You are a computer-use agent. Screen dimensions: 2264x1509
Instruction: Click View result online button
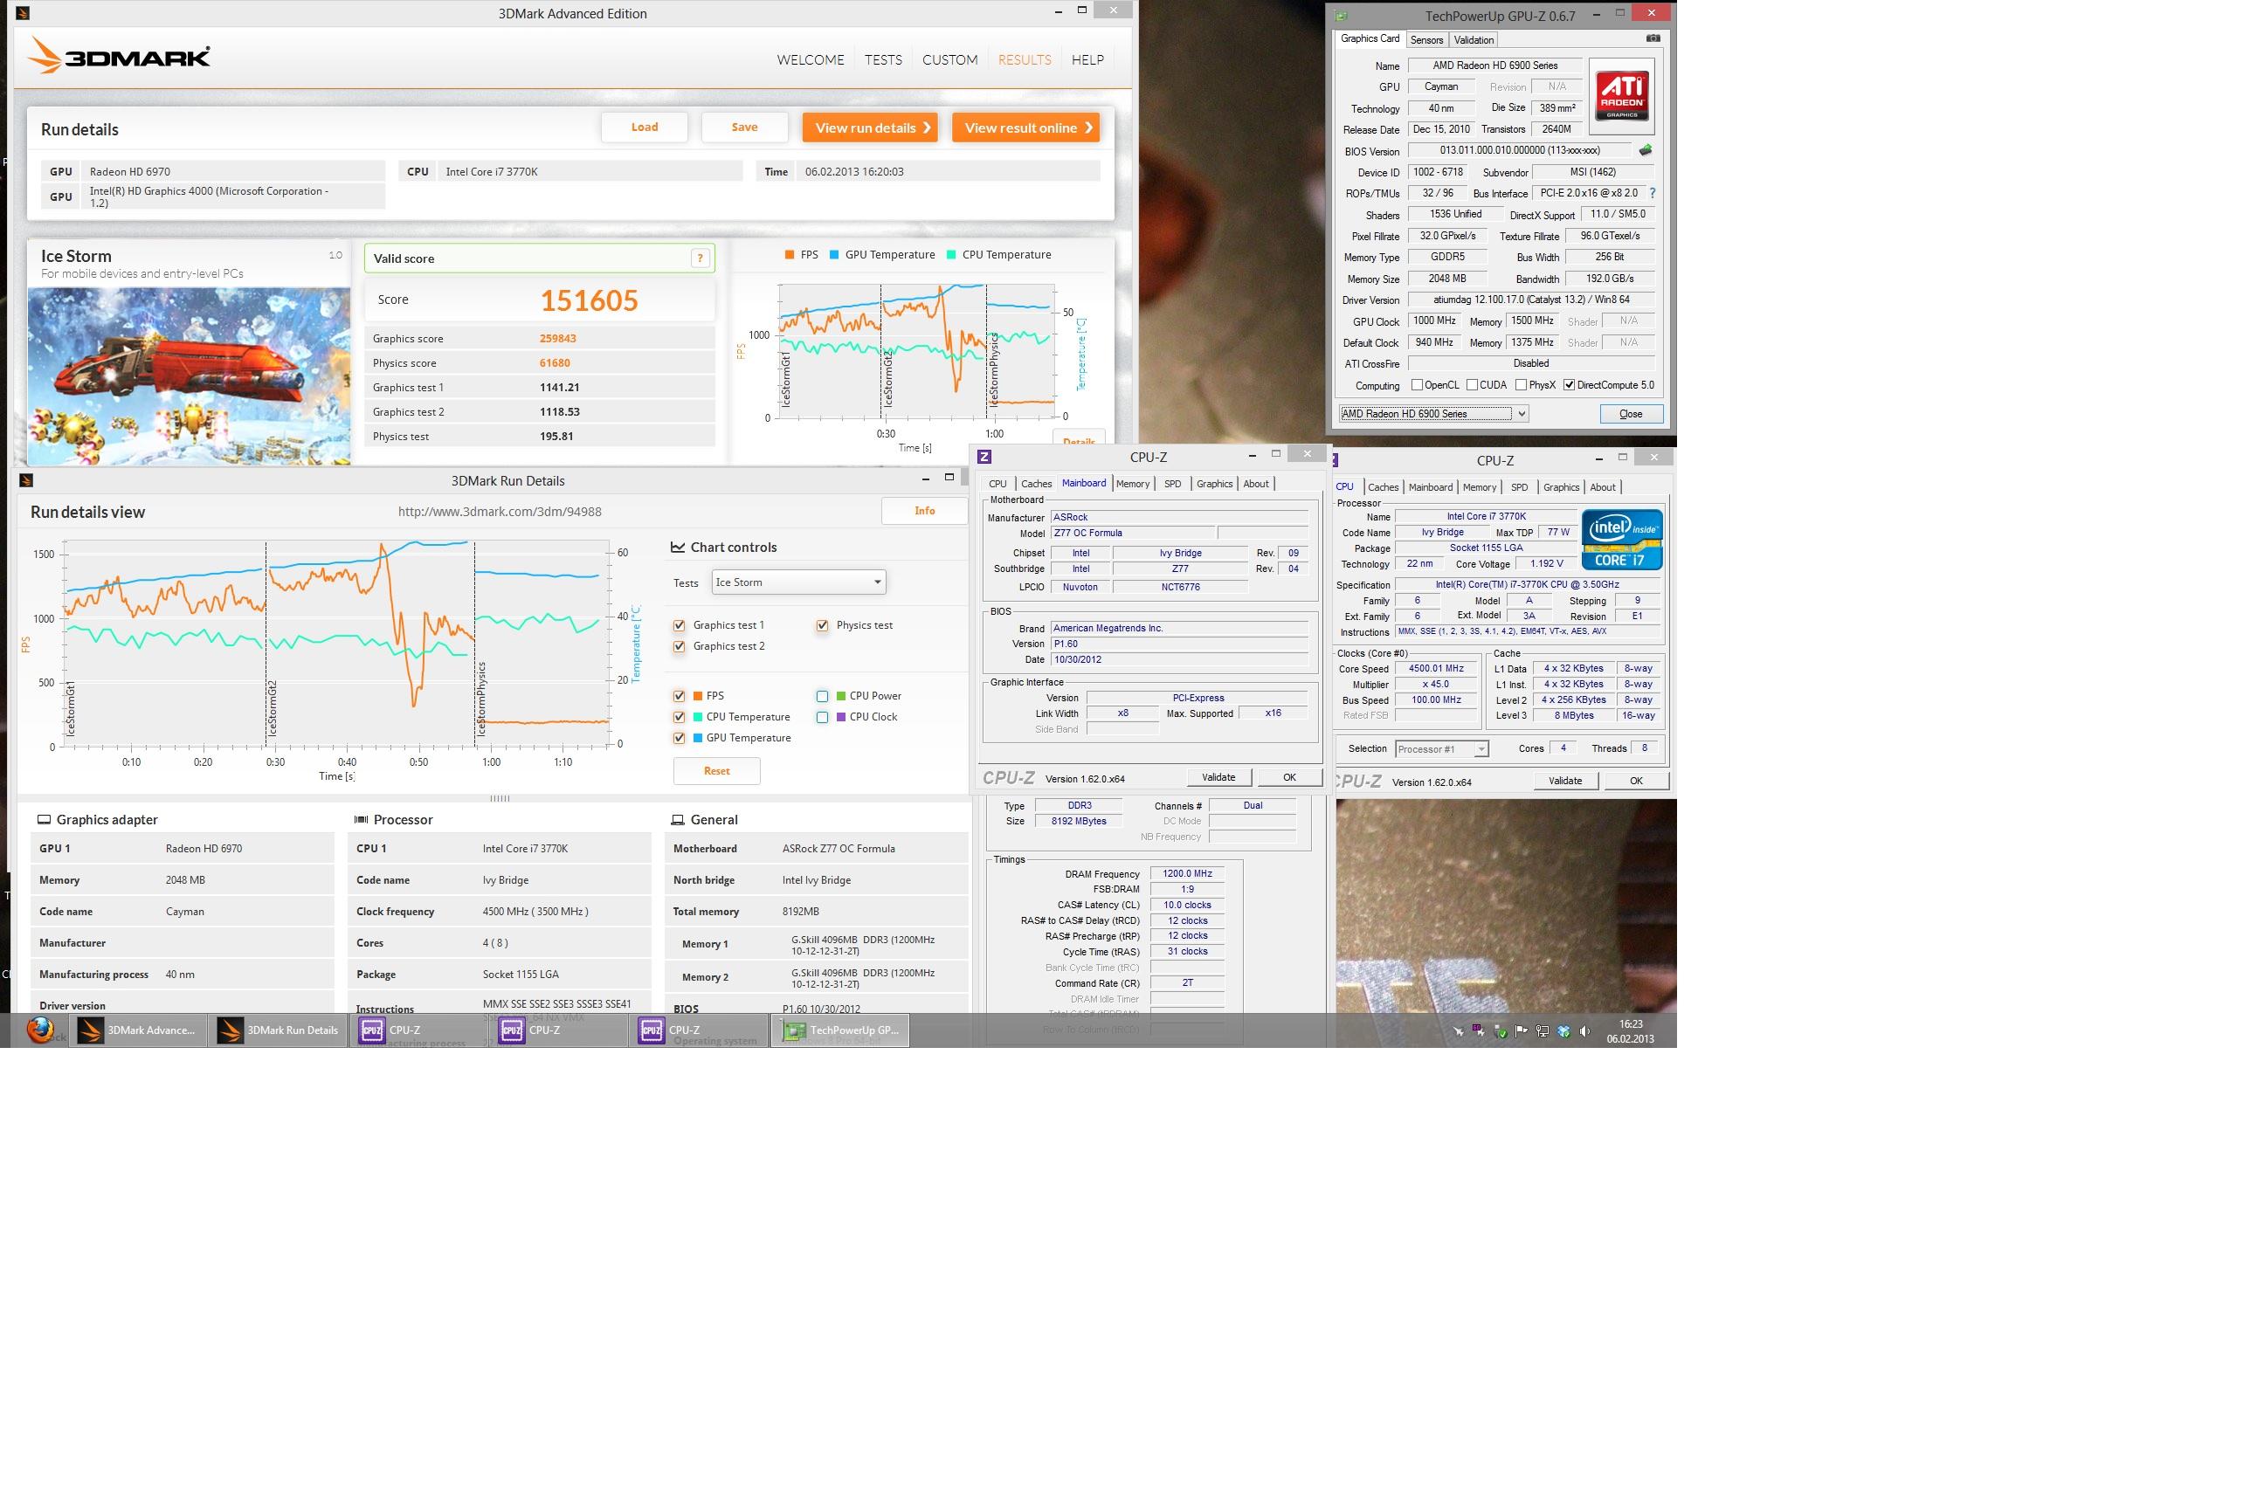[x=1026, y=127]
